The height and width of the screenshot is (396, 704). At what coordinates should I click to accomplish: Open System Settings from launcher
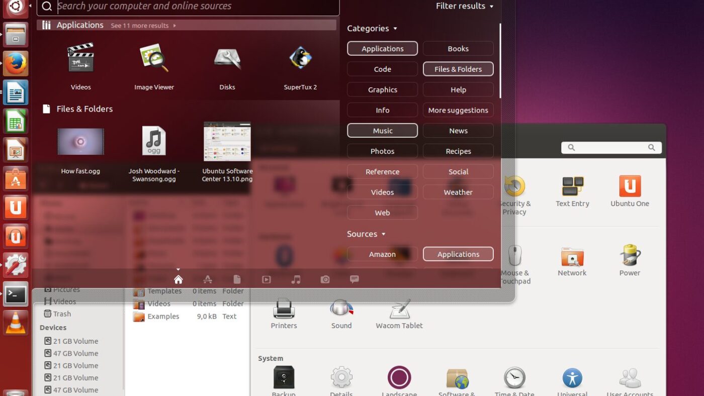(x=16, y=265)
